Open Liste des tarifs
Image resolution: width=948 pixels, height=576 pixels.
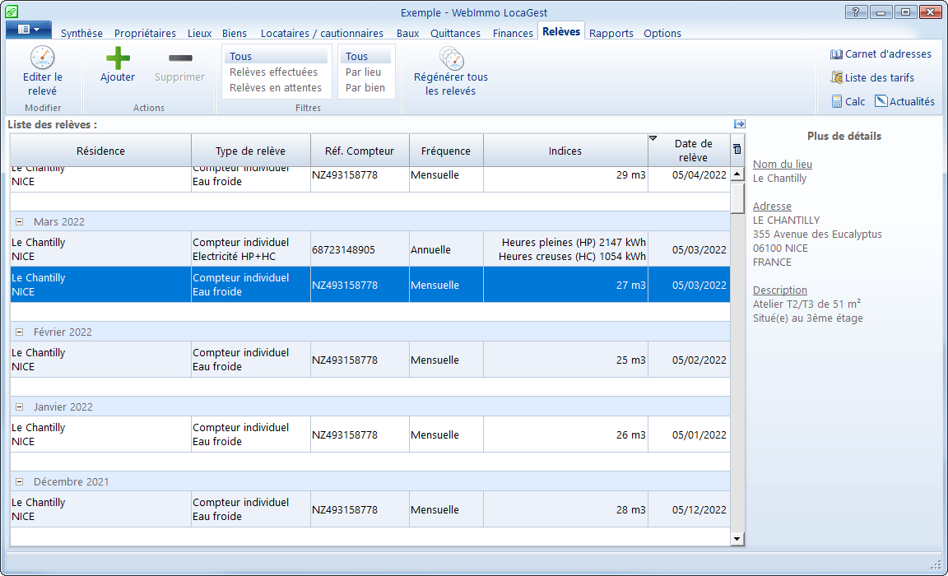coord(872,77)
